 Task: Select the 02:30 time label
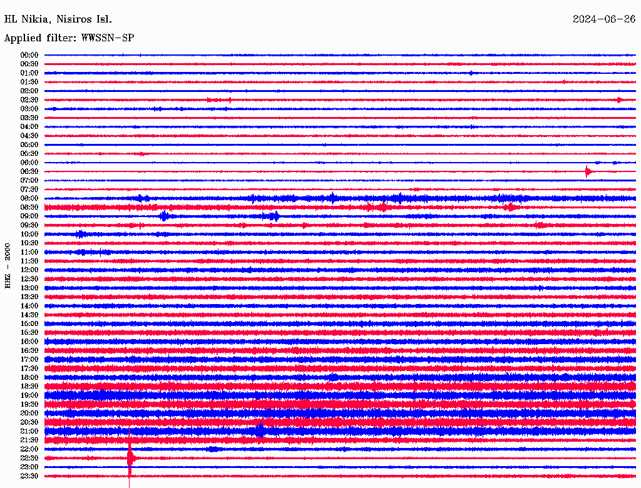point(29,99)
